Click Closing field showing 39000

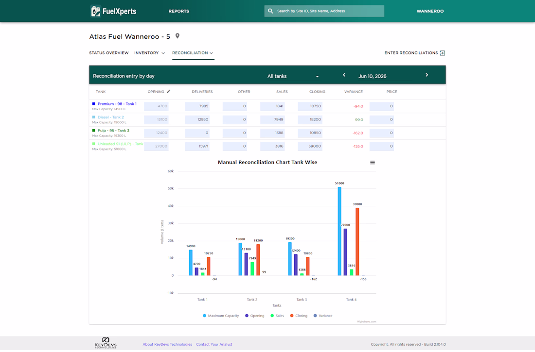pyautogui.click(x=310, y=146)
